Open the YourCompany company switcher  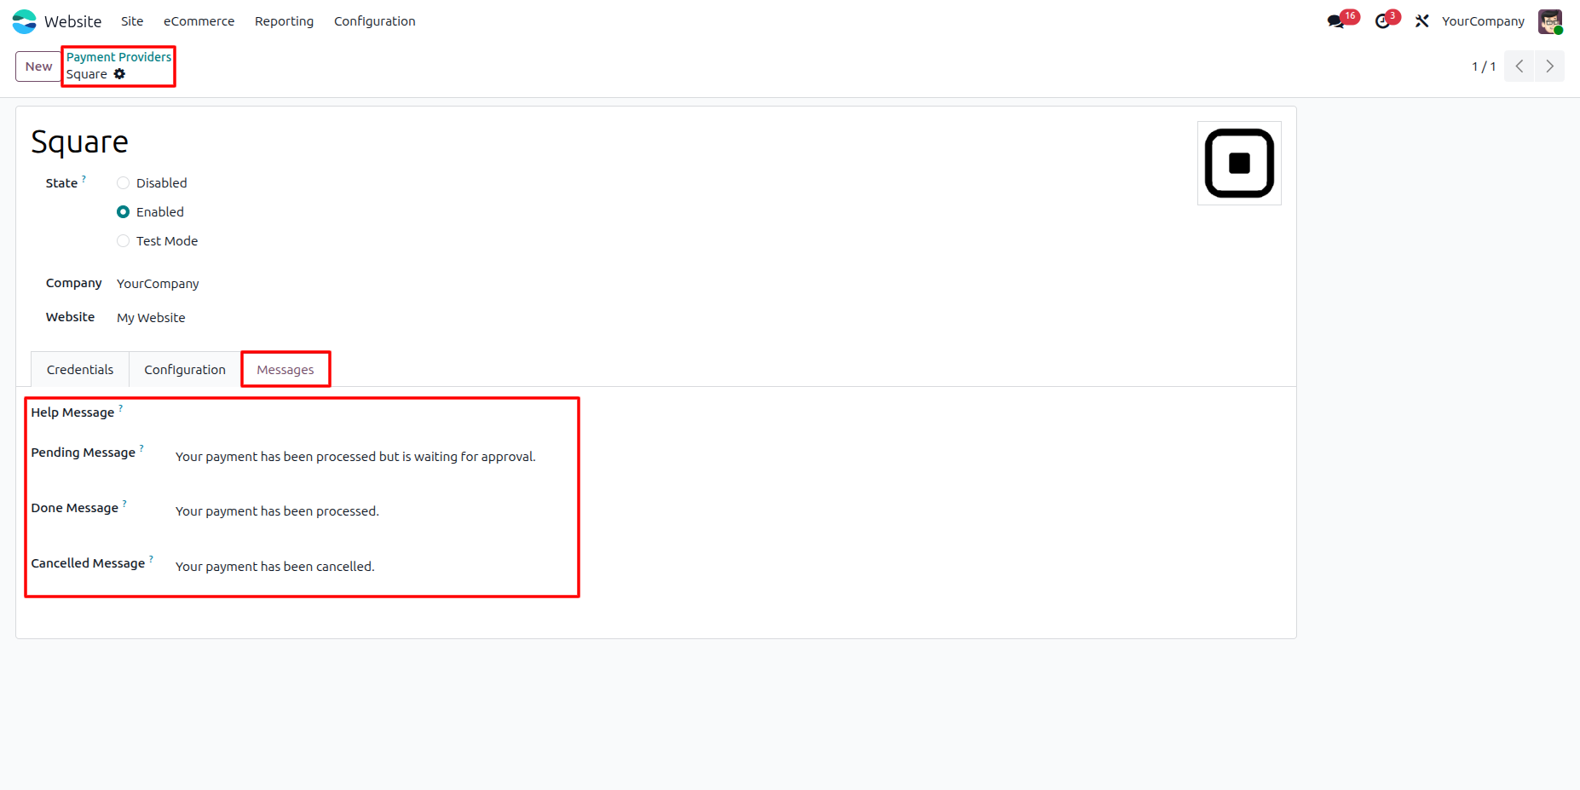(1483, 21)
